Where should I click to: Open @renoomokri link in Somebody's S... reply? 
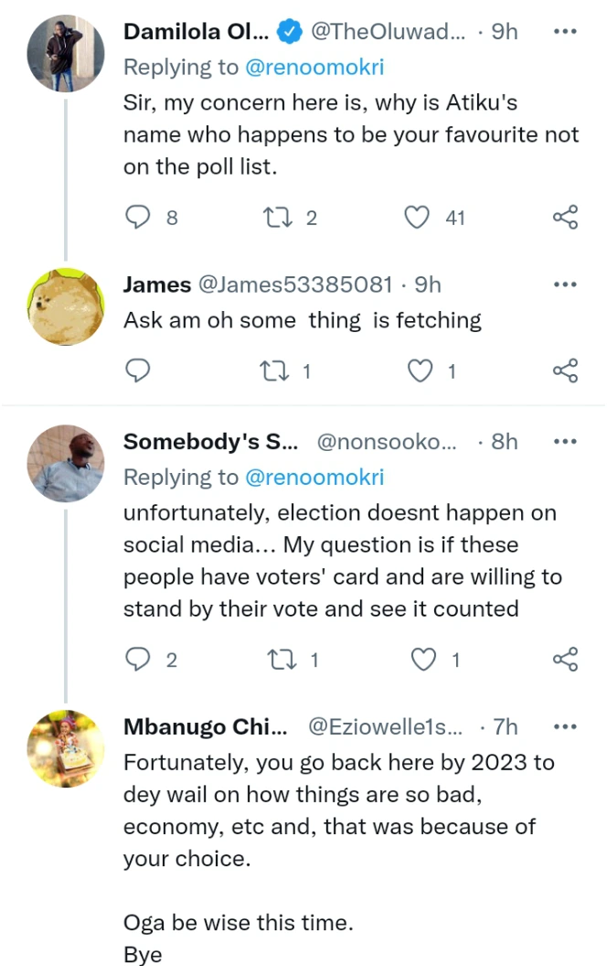[314, 477]
